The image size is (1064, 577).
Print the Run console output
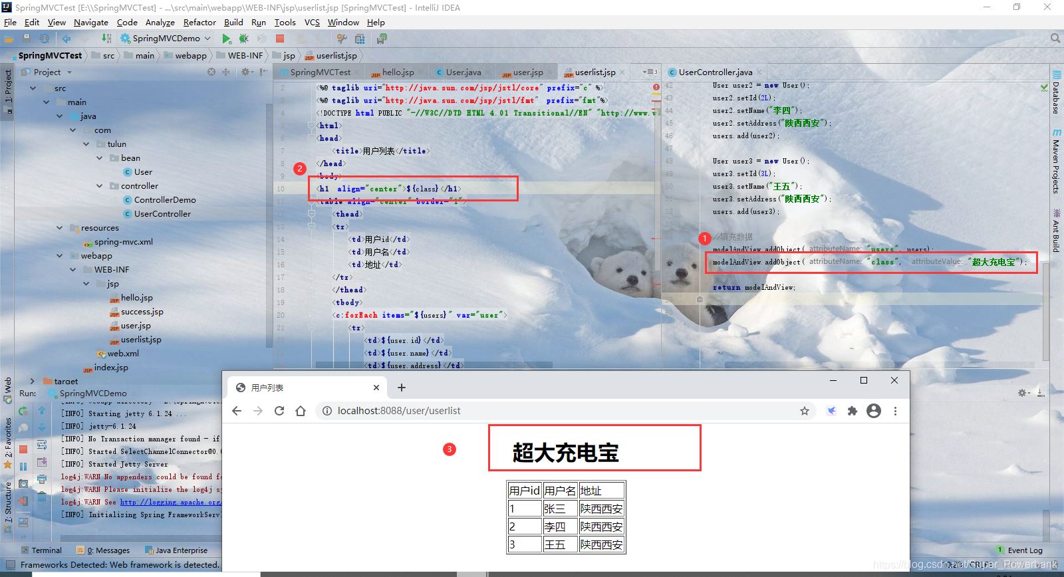click(x=42, y=479)
